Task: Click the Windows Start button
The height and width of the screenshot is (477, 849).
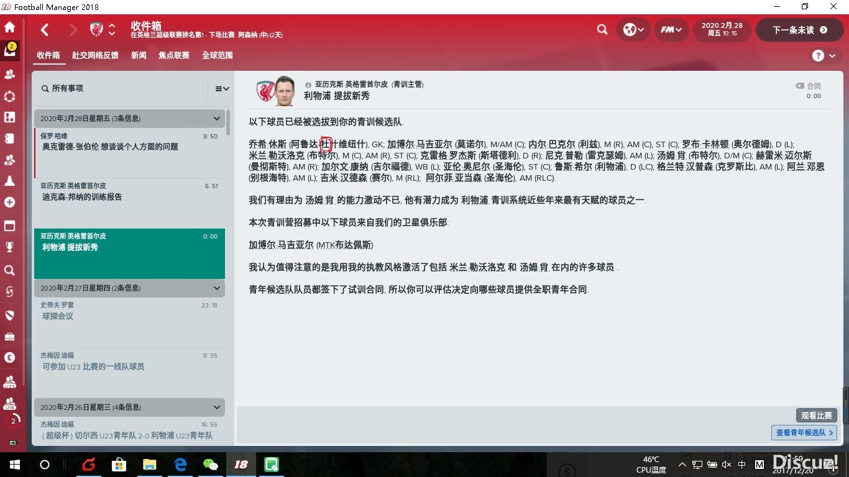Action: (x=14, y=465)
